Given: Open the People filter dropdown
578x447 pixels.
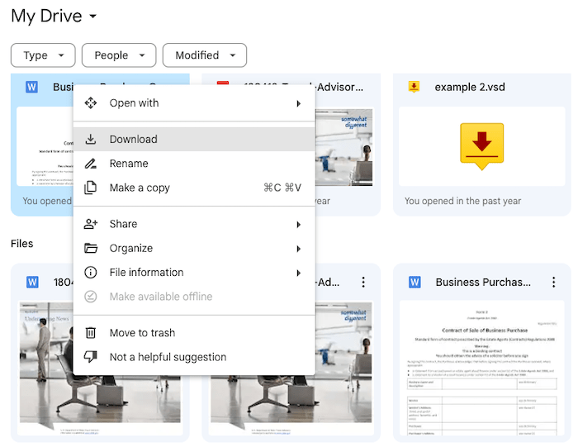Looking at the screenshot, I should [119, 55].
